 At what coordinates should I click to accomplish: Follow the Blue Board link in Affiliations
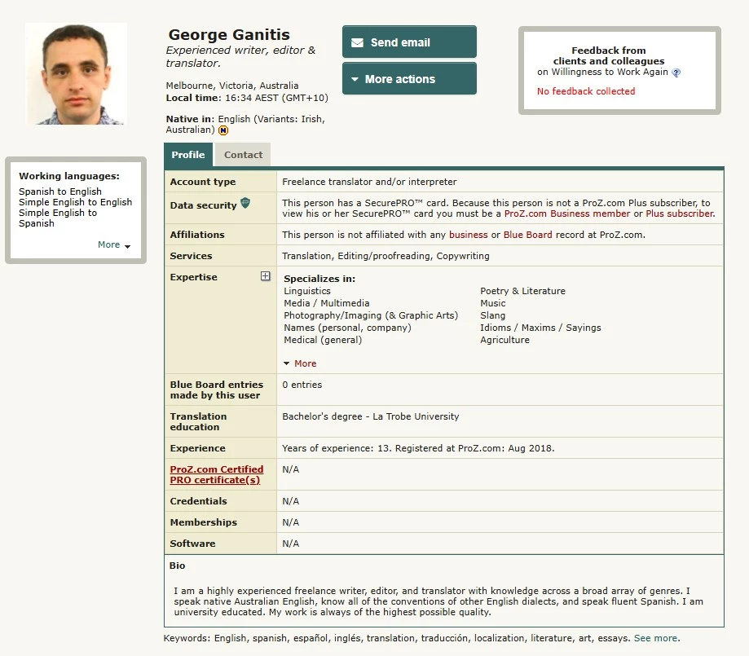(527, 235)
